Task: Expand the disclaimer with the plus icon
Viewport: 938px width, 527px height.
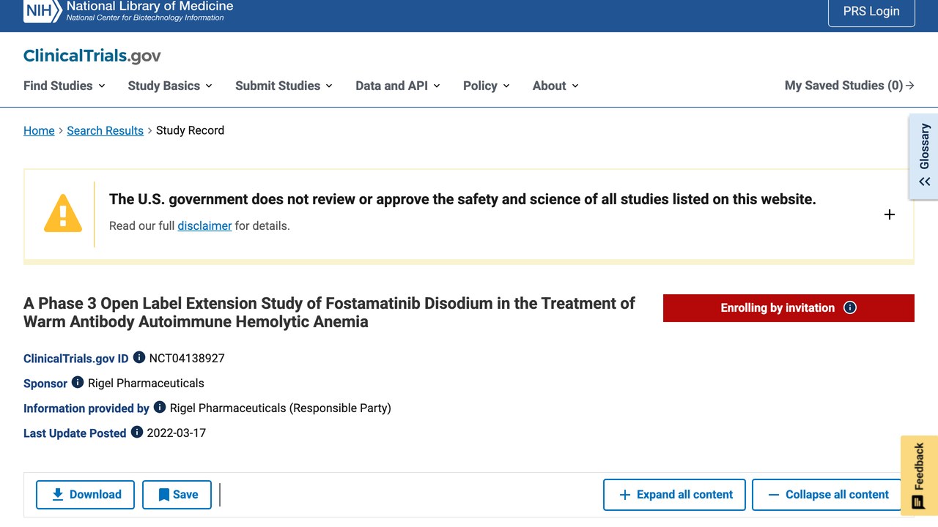Action: pyautogui.click(x=890, y=214)
